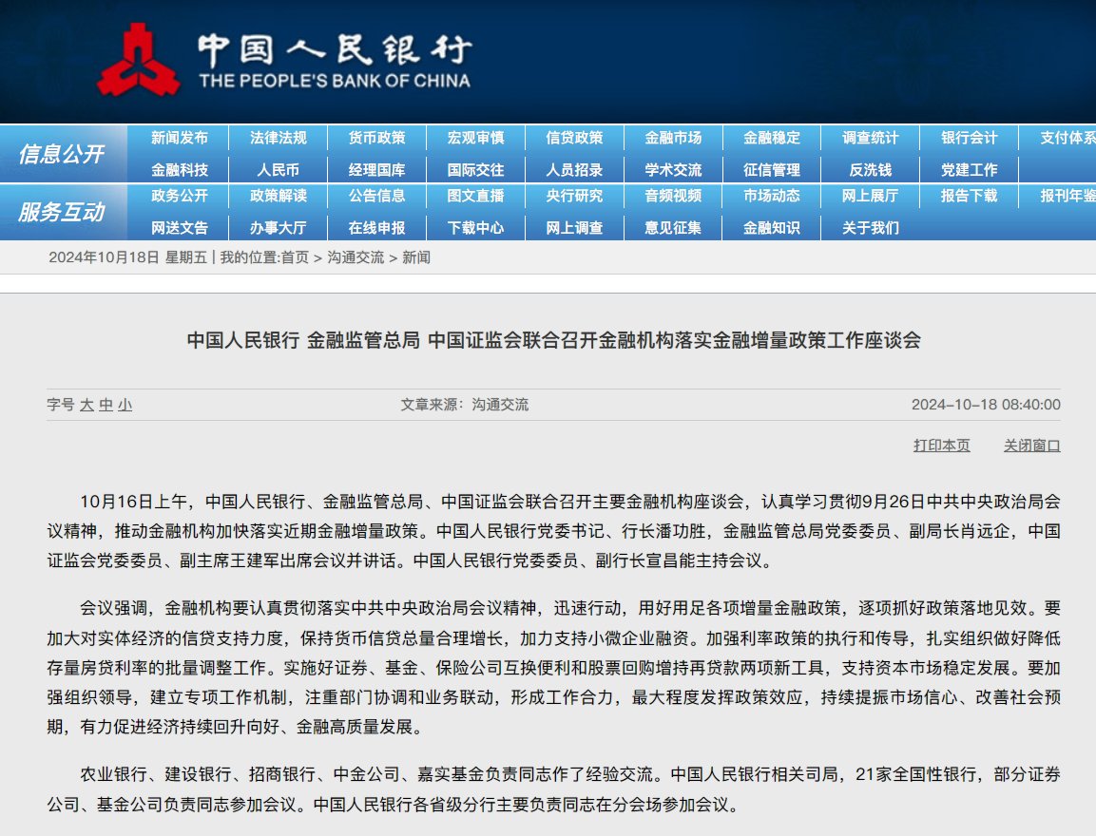Screen dimensions: 1096x836
Task: Open 宏观审慎 navigation link
Action: [476, 138]
